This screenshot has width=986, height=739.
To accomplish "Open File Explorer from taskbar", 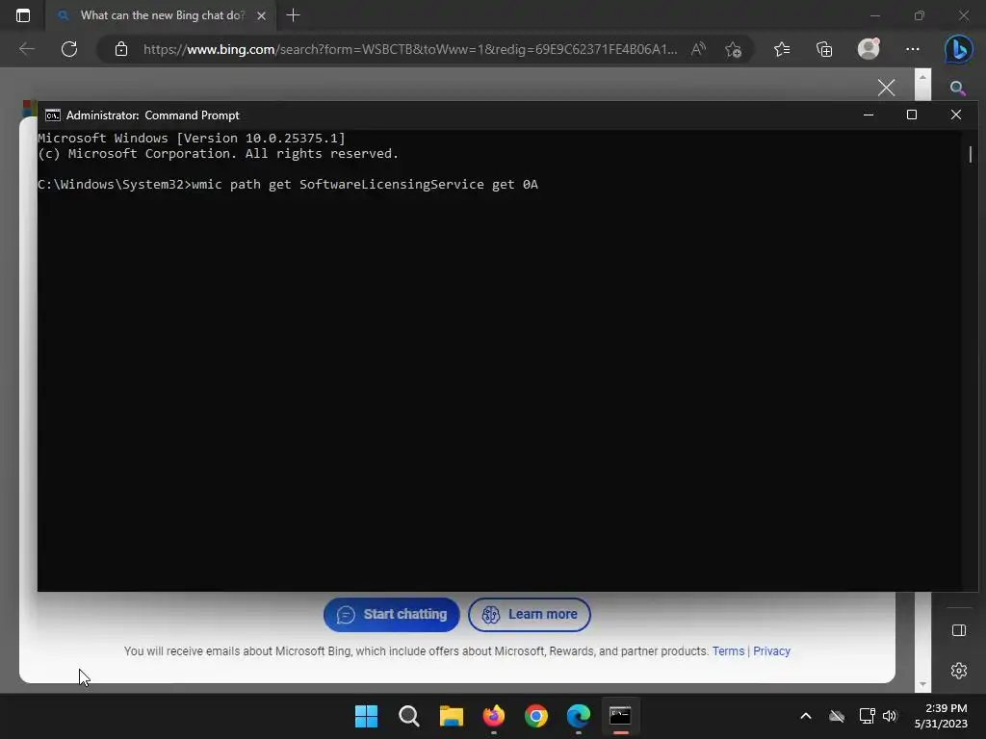I will tap(451, 716).
